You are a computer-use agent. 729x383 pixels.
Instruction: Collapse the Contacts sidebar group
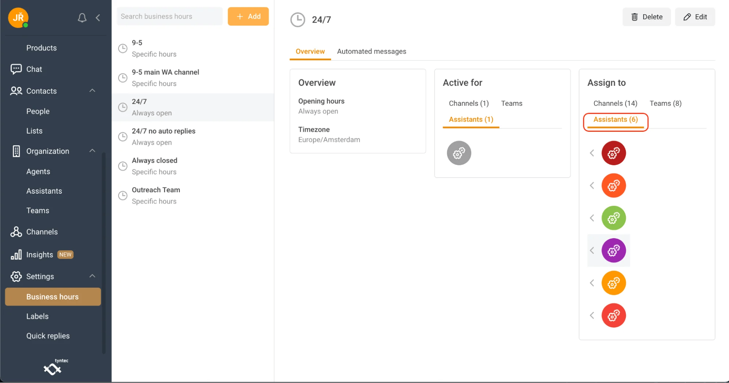[x=92, y=91]
